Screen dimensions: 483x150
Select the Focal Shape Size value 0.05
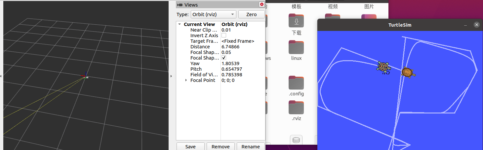coord(226,52)
